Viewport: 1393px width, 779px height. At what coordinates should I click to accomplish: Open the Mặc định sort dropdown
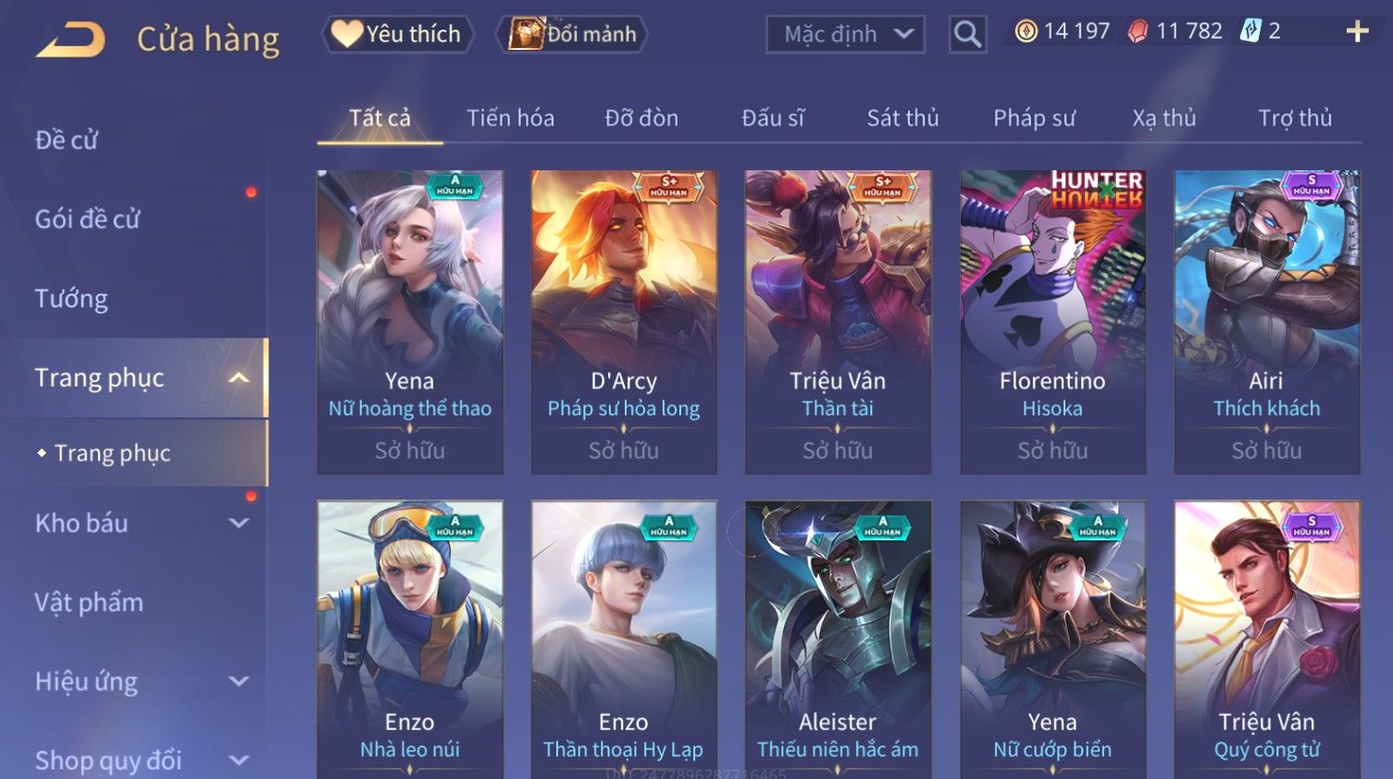point(845,34)
